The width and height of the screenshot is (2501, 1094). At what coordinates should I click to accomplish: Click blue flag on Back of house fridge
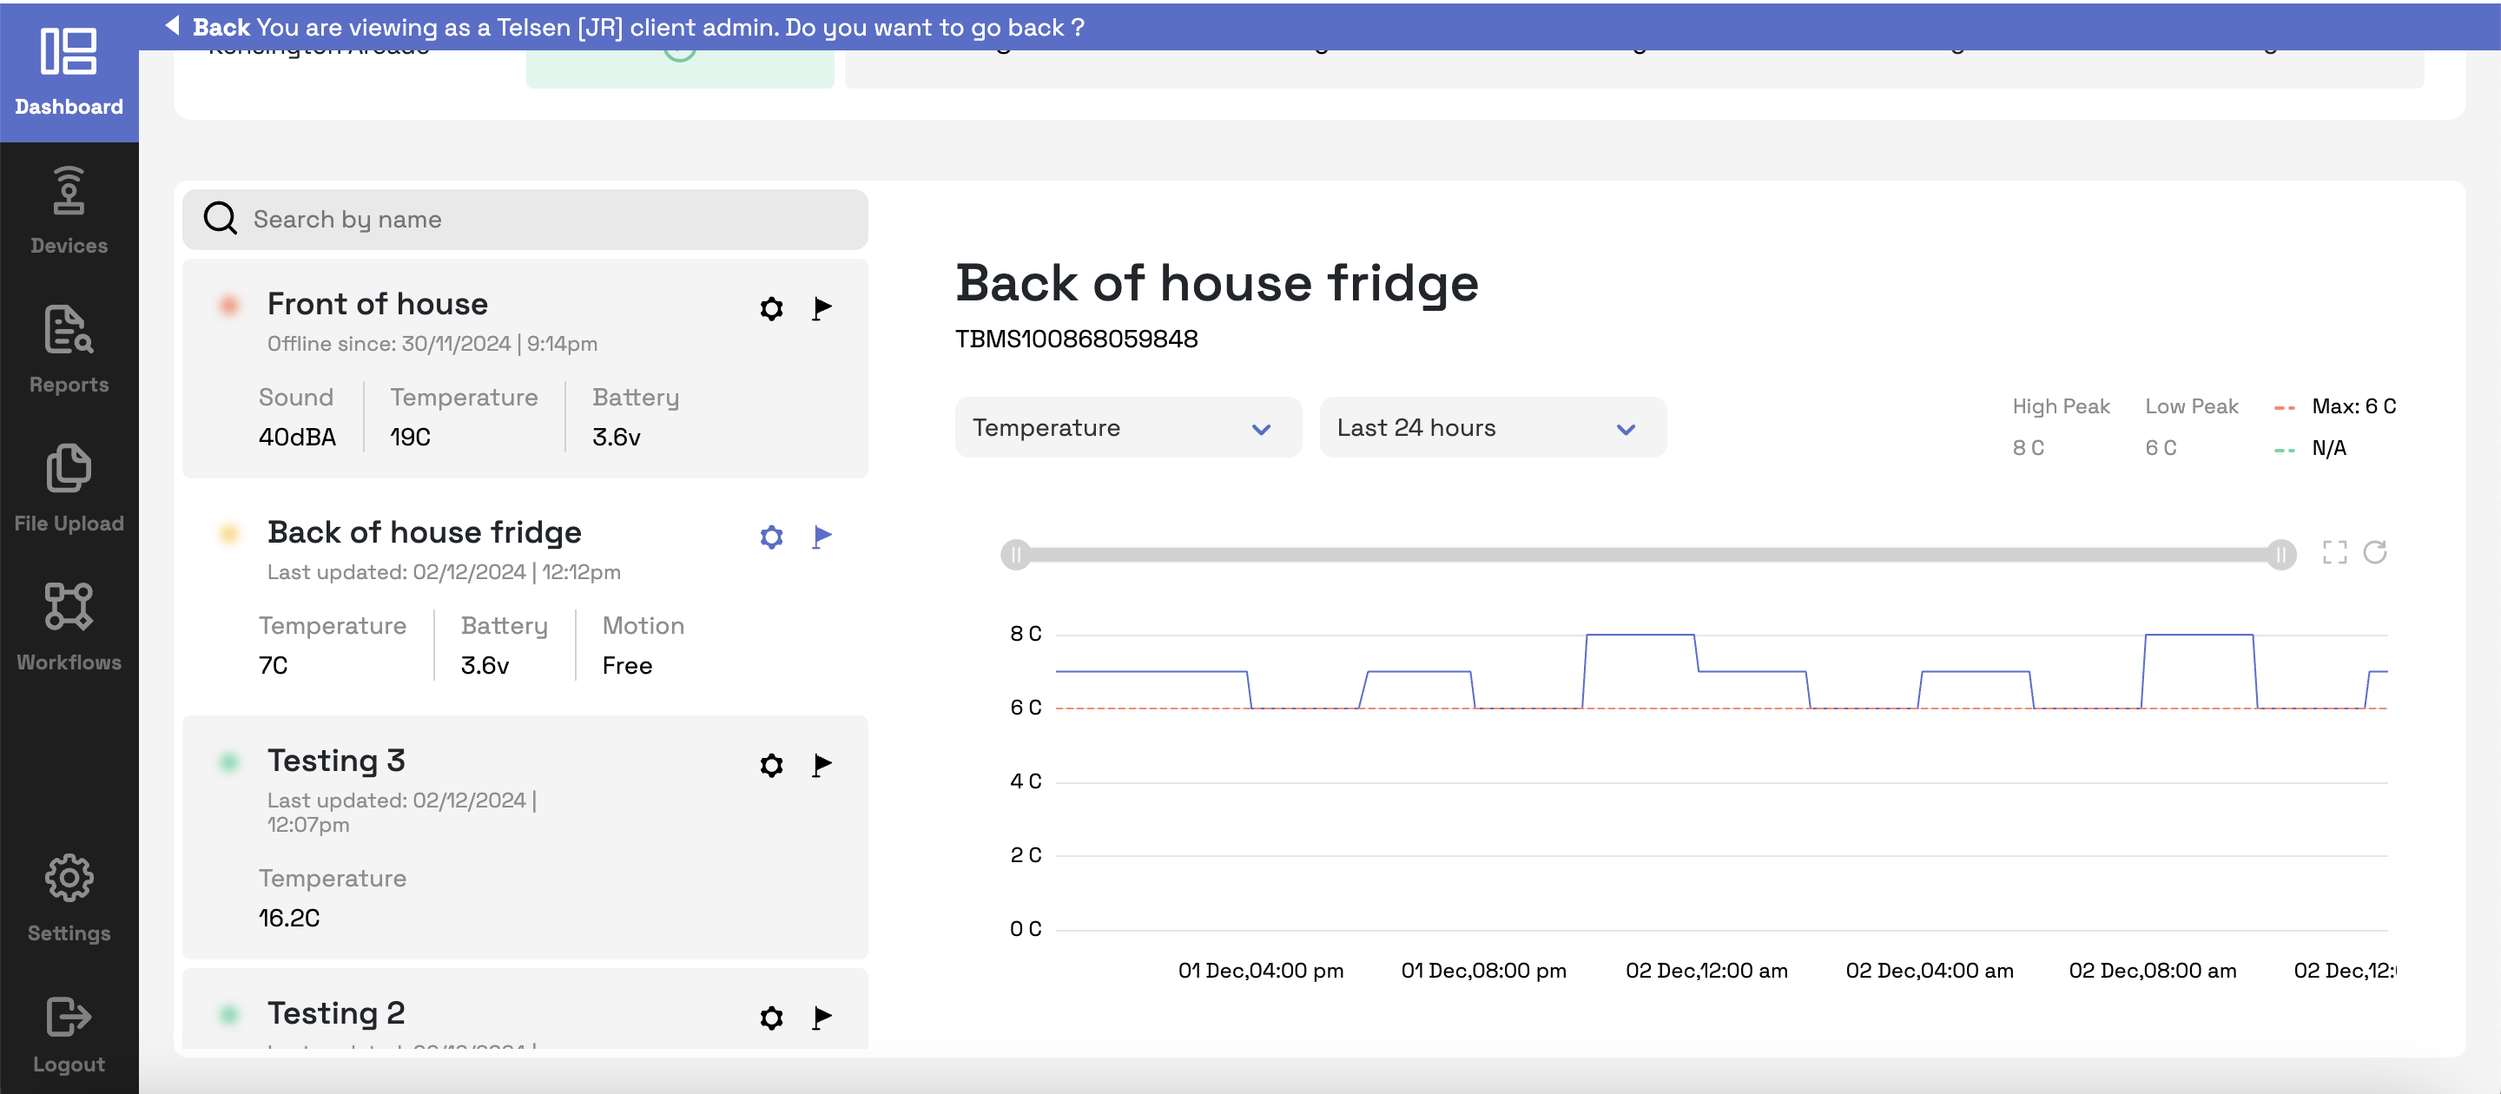822,537
